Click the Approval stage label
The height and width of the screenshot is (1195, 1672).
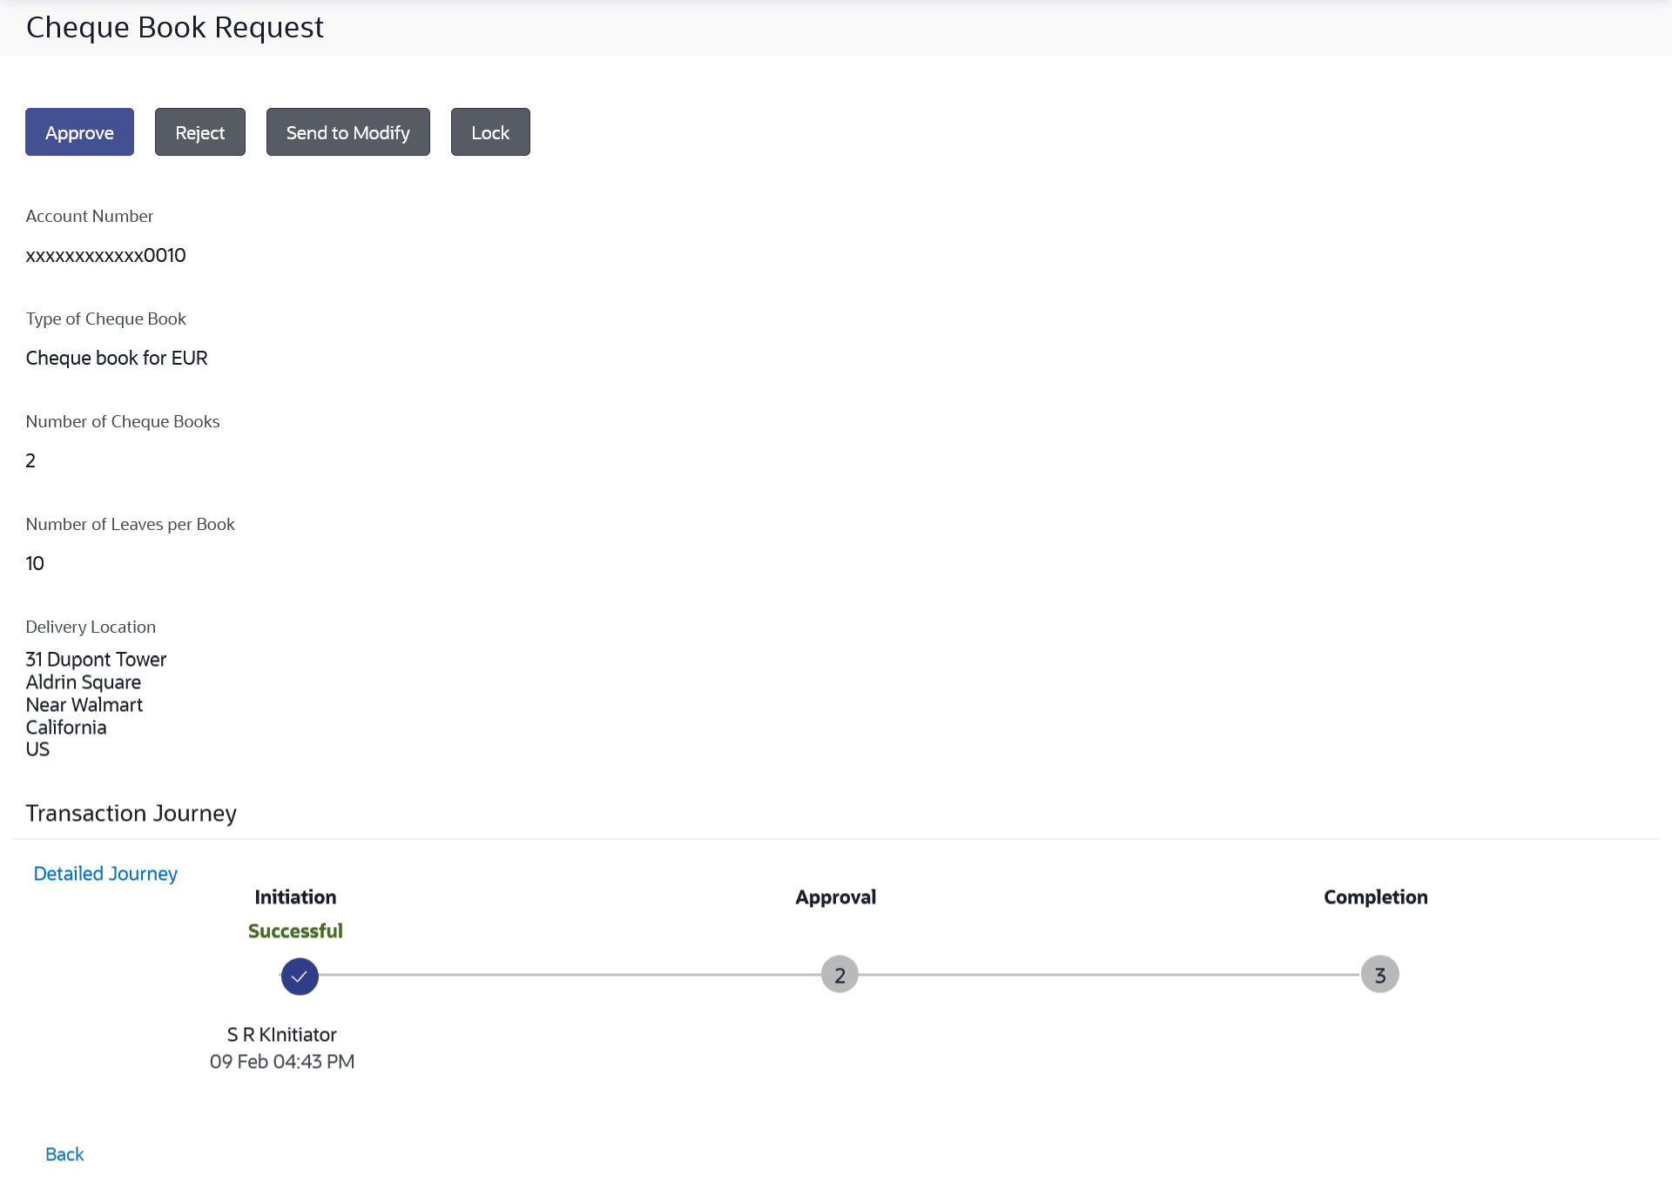(x=835, y=897)
